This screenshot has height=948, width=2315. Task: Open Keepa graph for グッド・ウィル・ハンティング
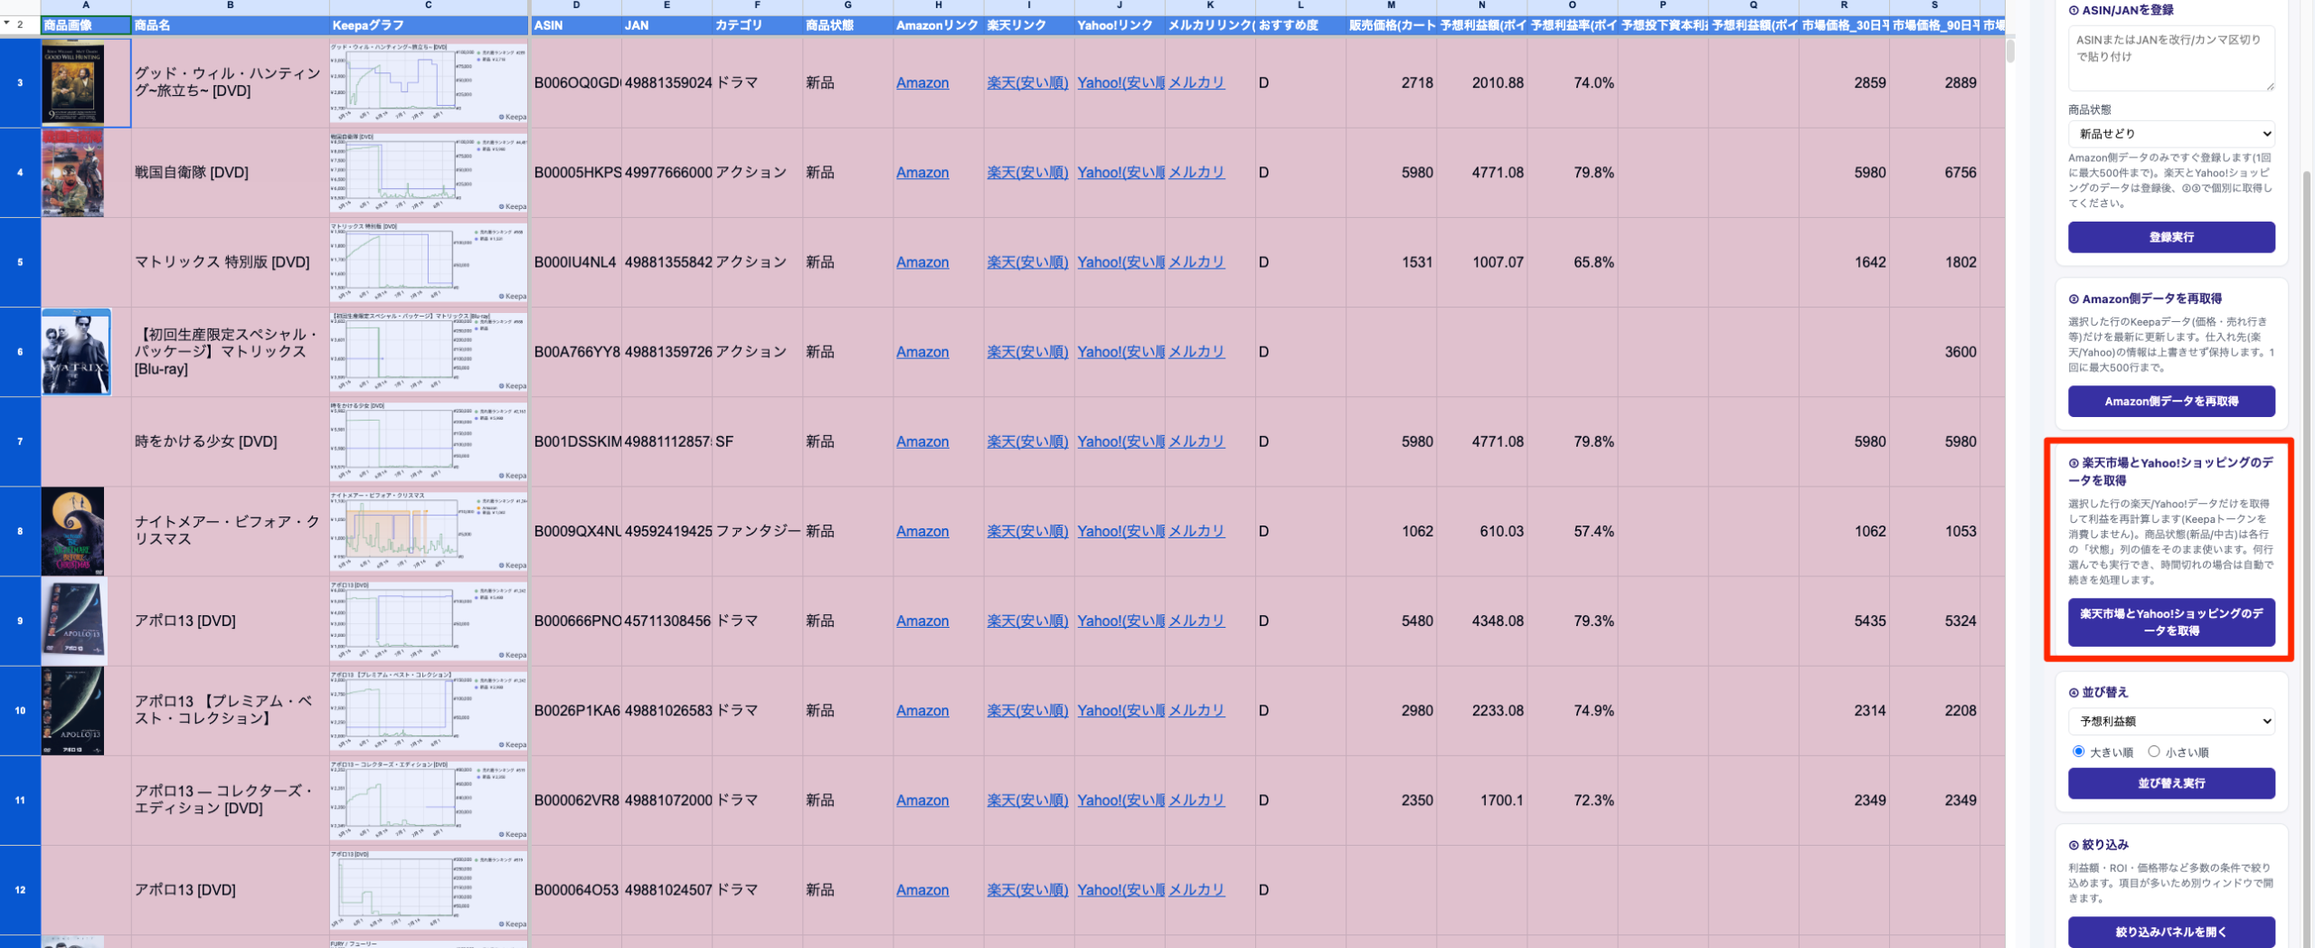click(429, 82)
